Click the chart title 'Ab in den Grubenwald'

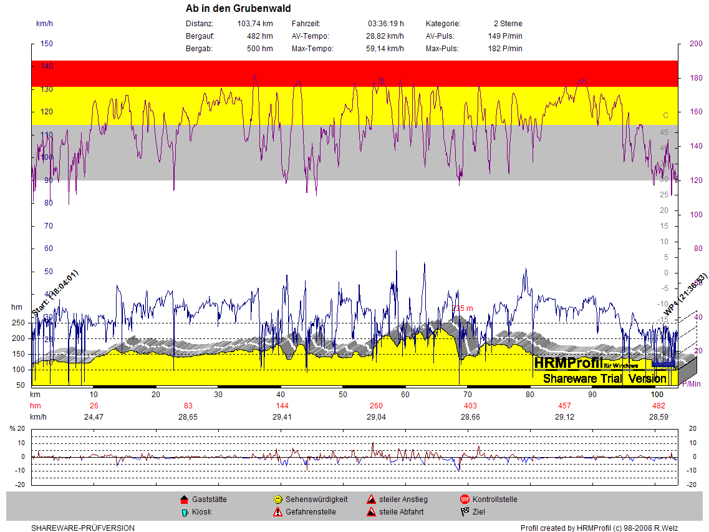tap(238, 9)
